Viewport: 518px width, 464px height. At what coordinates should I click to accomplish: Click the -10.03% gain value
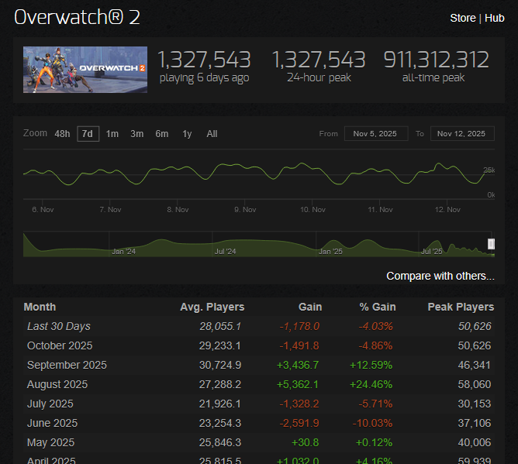click(372, 423)
